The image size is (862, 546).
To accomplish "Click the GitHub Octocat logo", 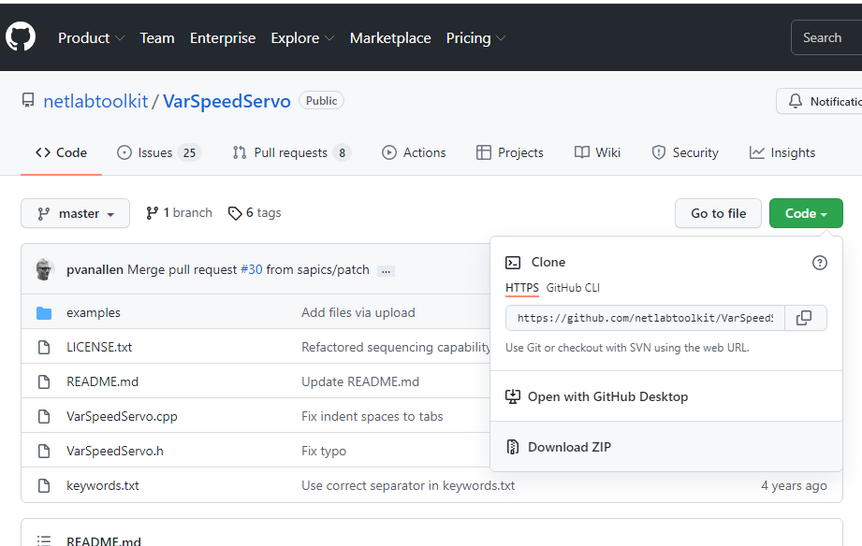I will click(x=21, y=36).
